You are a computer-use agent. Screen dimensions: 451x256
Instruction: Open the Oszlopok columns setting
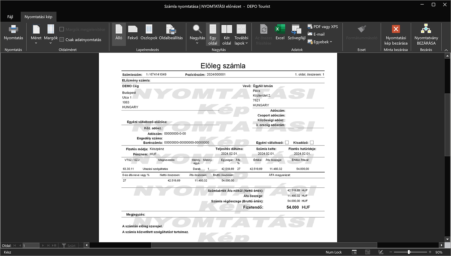tap(149, 33)
